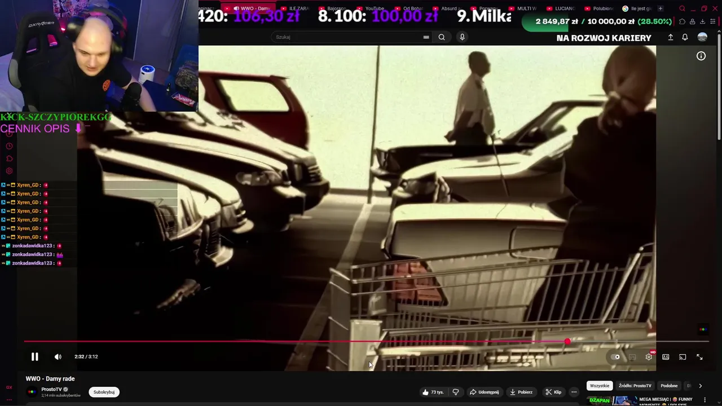Viewport: 722px width, 406px height.
Task: Switch to the YouTube browser tab
Action: click(x=371, y=8)
